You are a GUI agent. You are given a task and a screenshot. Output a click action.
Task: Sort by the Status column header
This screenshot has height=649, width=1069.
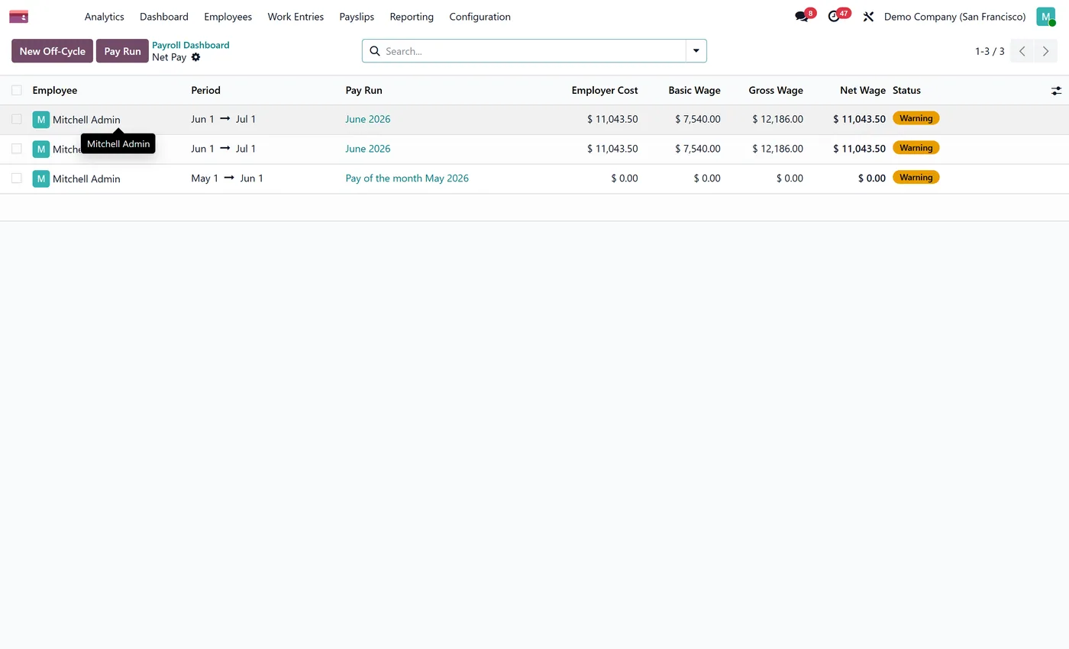tap(906, 90)
